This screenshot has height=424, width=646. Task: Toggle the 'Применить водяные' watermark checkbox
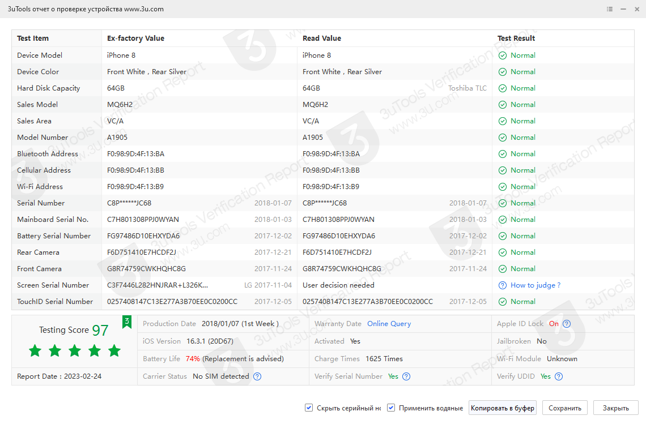[391, 408]
